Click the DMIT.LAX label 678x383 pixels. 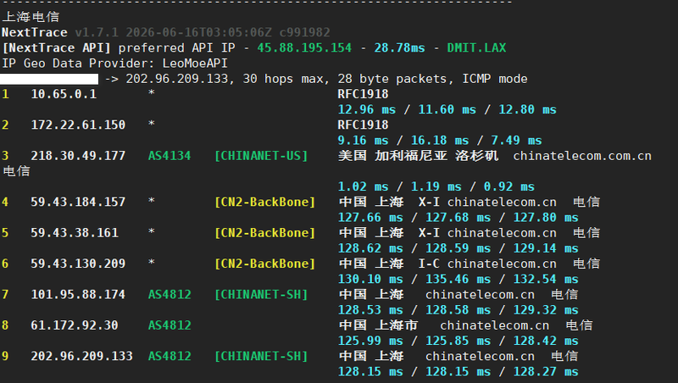[476, 47]
